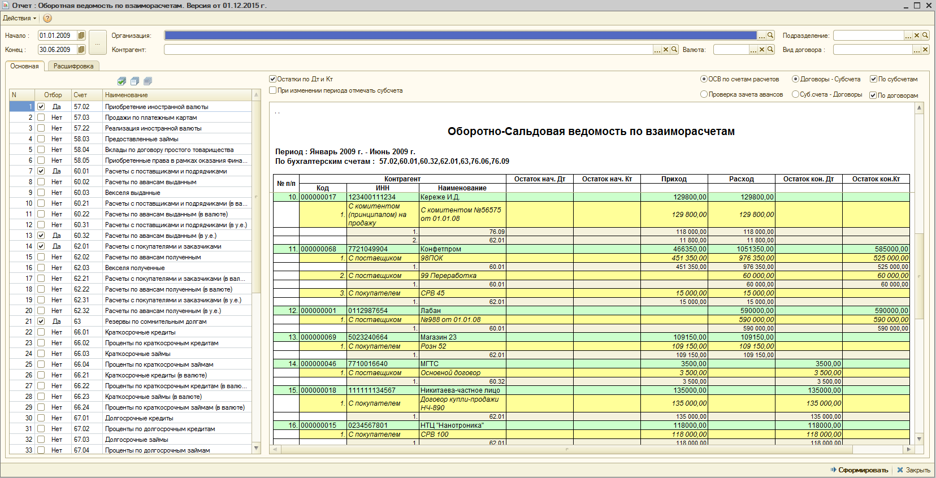Screen dimensions: 936x478
Task: Click the uncheck-all accounts icon
Action: pyautogui.click(x=135, y=81)
